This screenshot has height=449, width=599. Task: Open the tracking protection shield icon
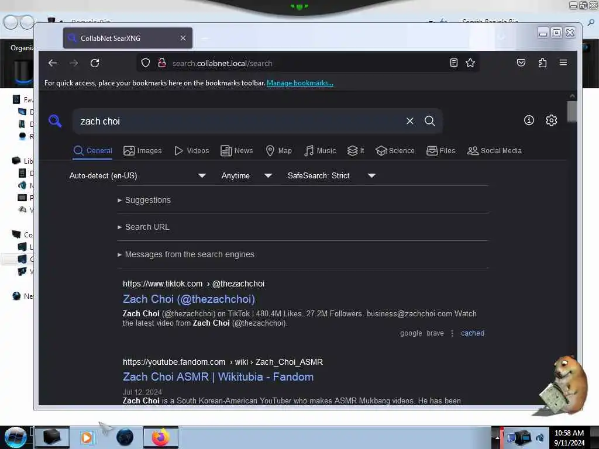pyautogui.click(x=146, y=63)
